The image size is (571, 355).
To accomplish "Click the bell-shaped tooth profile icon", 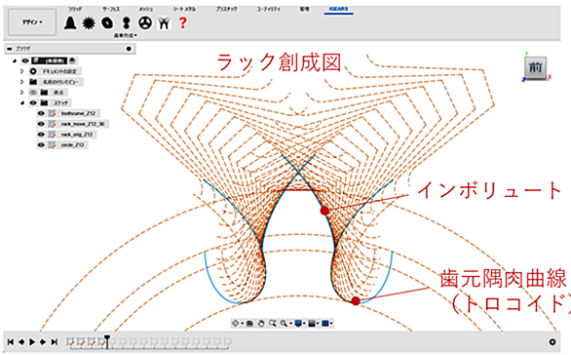I will pos(70,23).
